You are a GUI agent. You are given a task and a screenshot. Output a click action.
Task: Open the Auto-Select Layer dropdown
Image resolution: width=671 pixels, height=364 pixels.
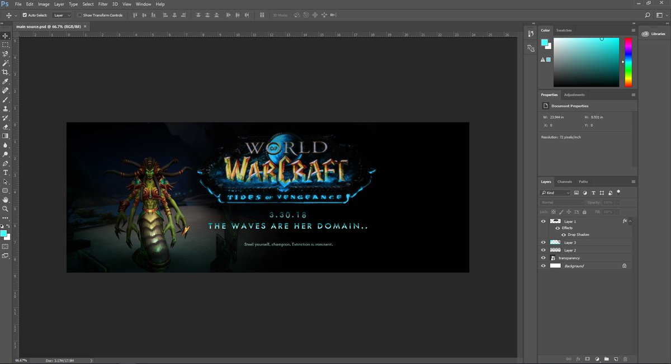pyautogui.click(x=62, y=15)
